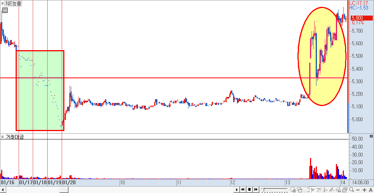374x193 pixels.
Task: Click the 0,17% change value
Action: click(x=358, y=23)
